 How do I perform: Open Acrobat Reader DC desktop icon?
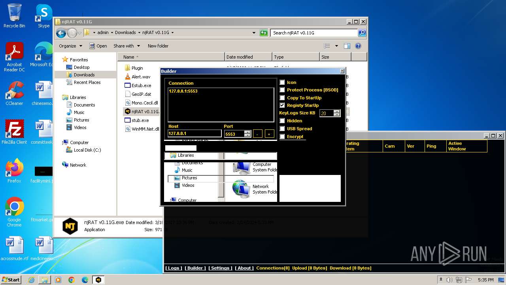coord(14,57)
